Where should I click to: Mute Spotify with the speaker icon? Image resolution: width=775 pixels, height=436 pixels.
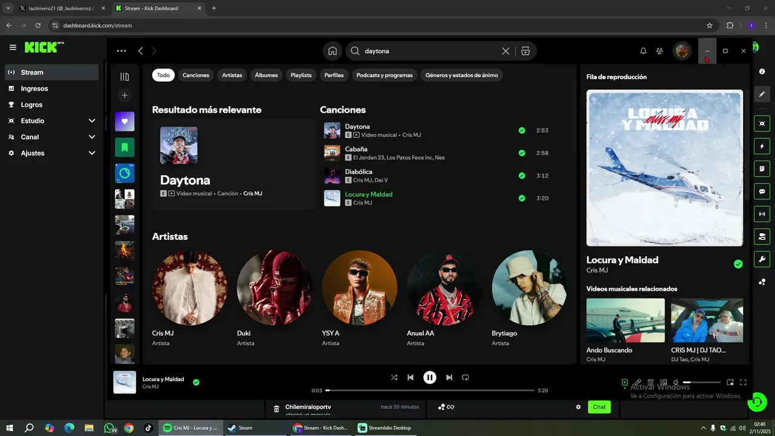[x=676, y=383]
